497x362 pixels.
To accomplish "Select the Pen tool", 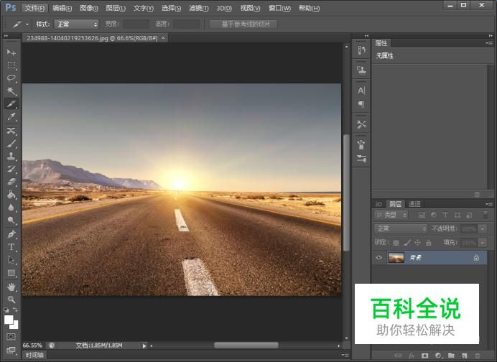I will 11,234.
